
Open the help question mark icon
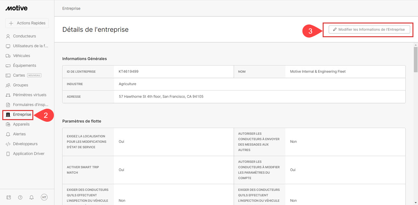coord(20,197)
